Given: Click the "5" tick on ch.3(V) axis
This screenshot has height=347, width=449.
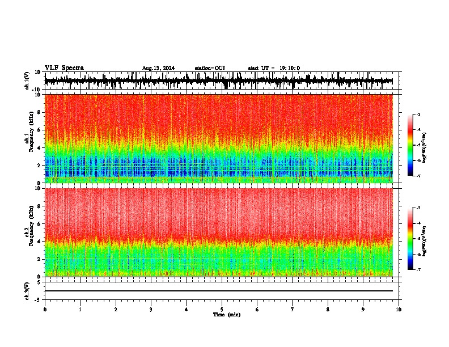Looking at the screenshot, I should [39, 282].
